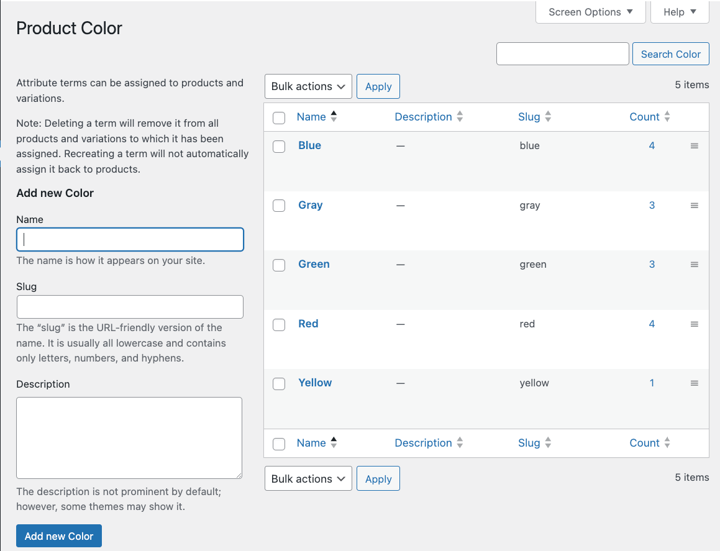Open product count 3 for Green
720x551 pixels.
coord(652,264)
